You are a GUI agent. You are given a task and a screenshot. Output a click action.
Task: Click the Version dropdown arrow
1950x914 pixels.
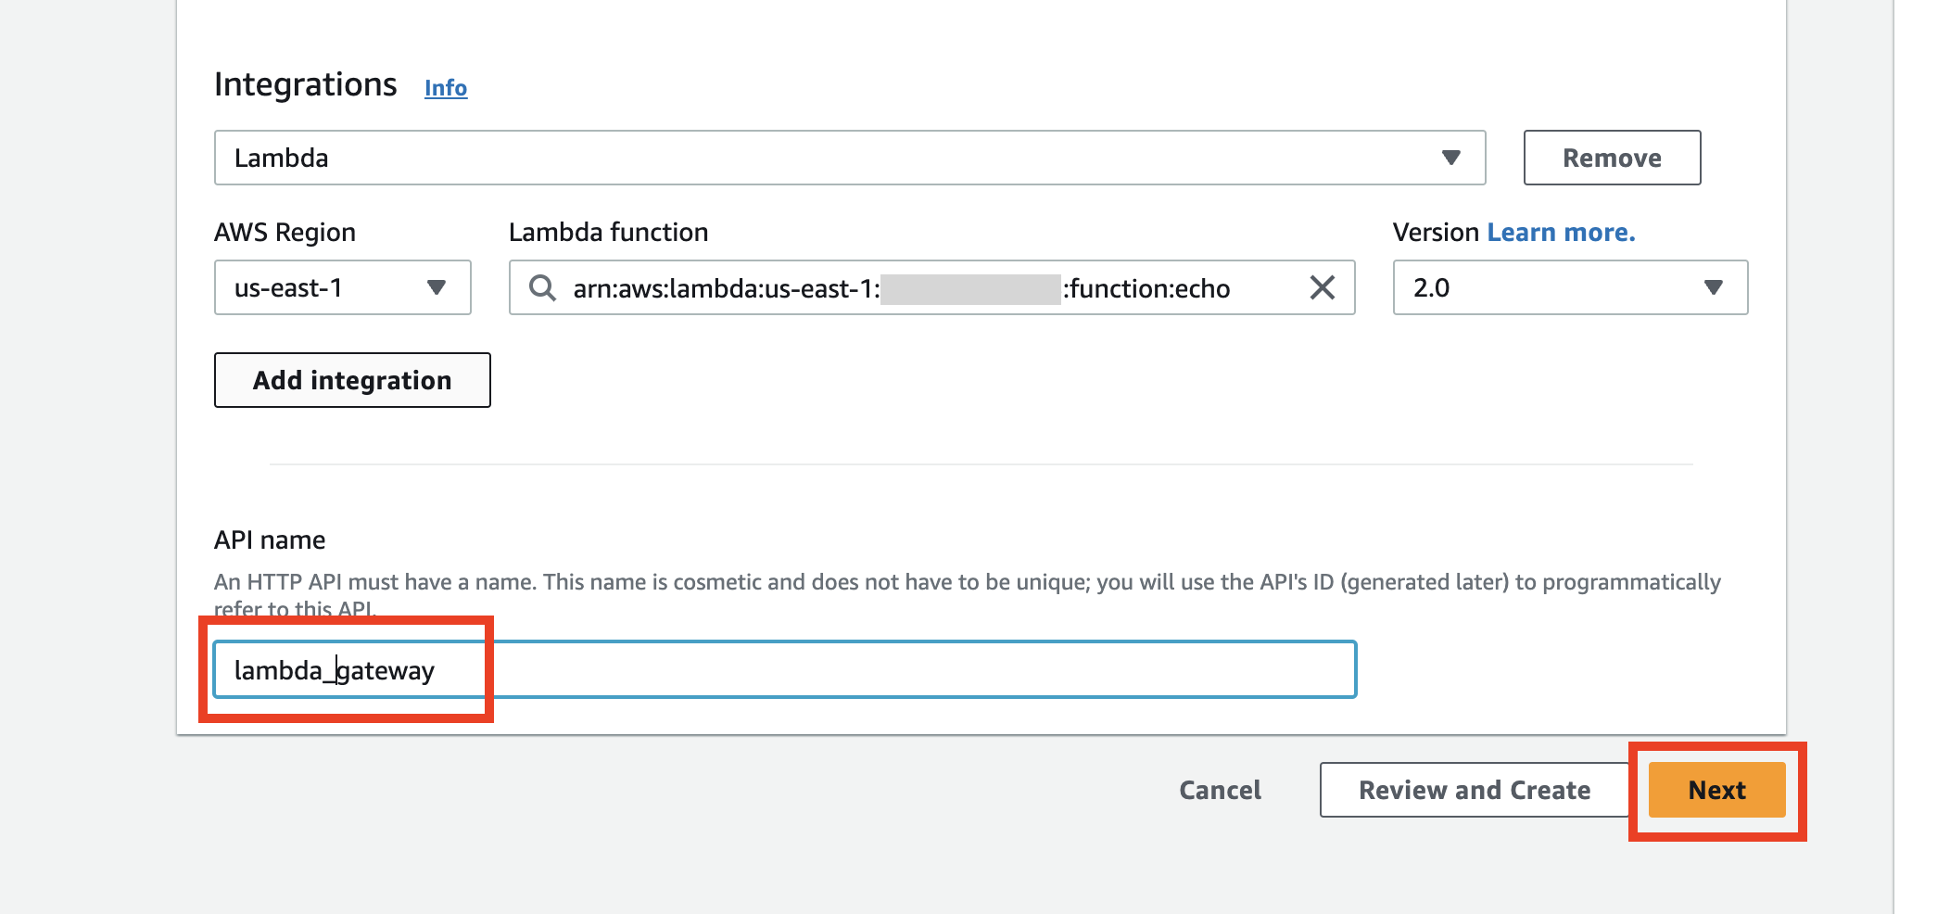click(x=1714, y=288)
